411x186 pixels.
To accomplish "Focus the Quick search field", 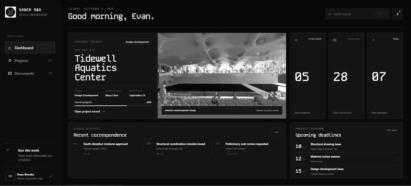I will 357,14.
